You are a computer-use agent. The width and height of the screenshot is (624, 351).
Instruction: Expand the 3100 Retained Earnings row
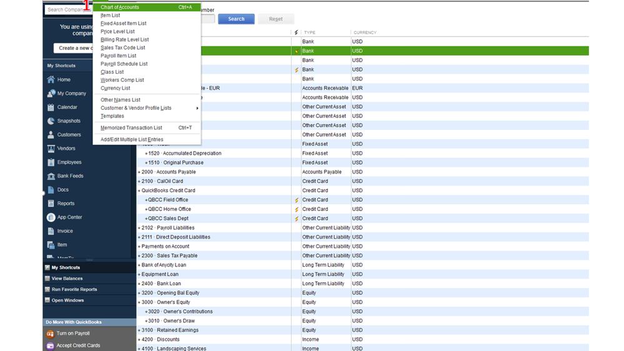(x=139, y=330)
